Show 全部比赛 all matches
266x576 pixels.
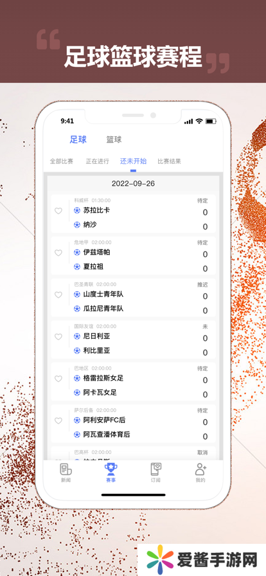point(62,161)
